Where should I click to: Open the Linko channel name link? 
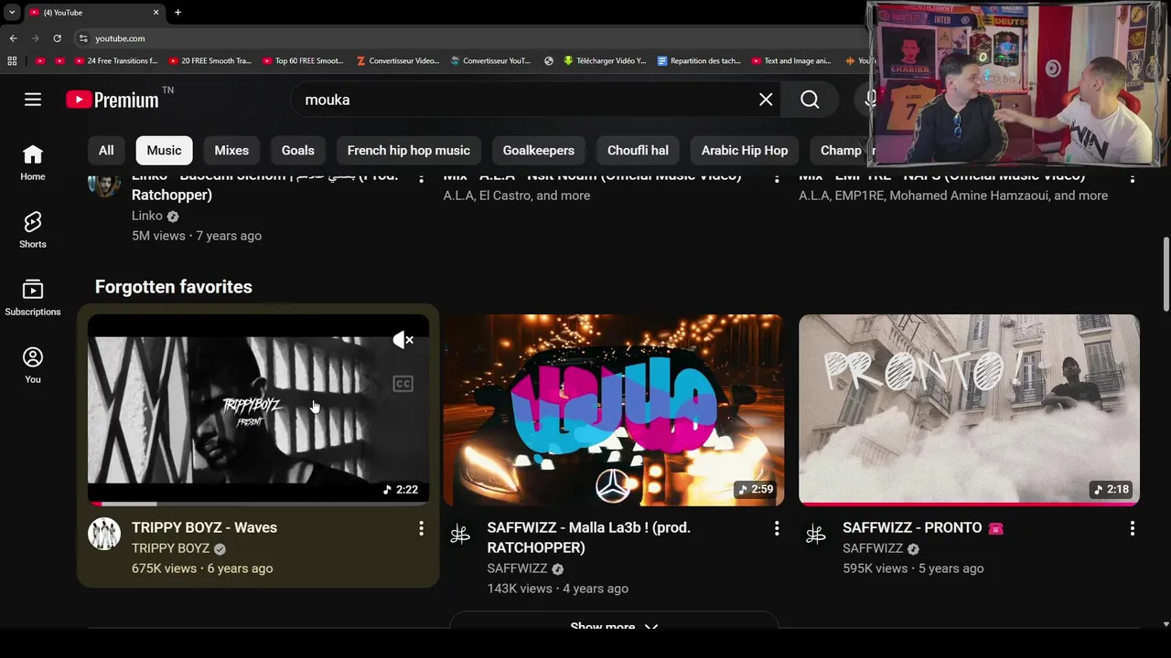coord(147,216)
